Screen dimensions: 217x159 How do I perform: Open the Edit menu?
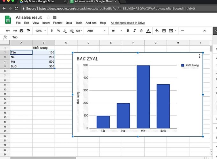(x=26, y=23)
